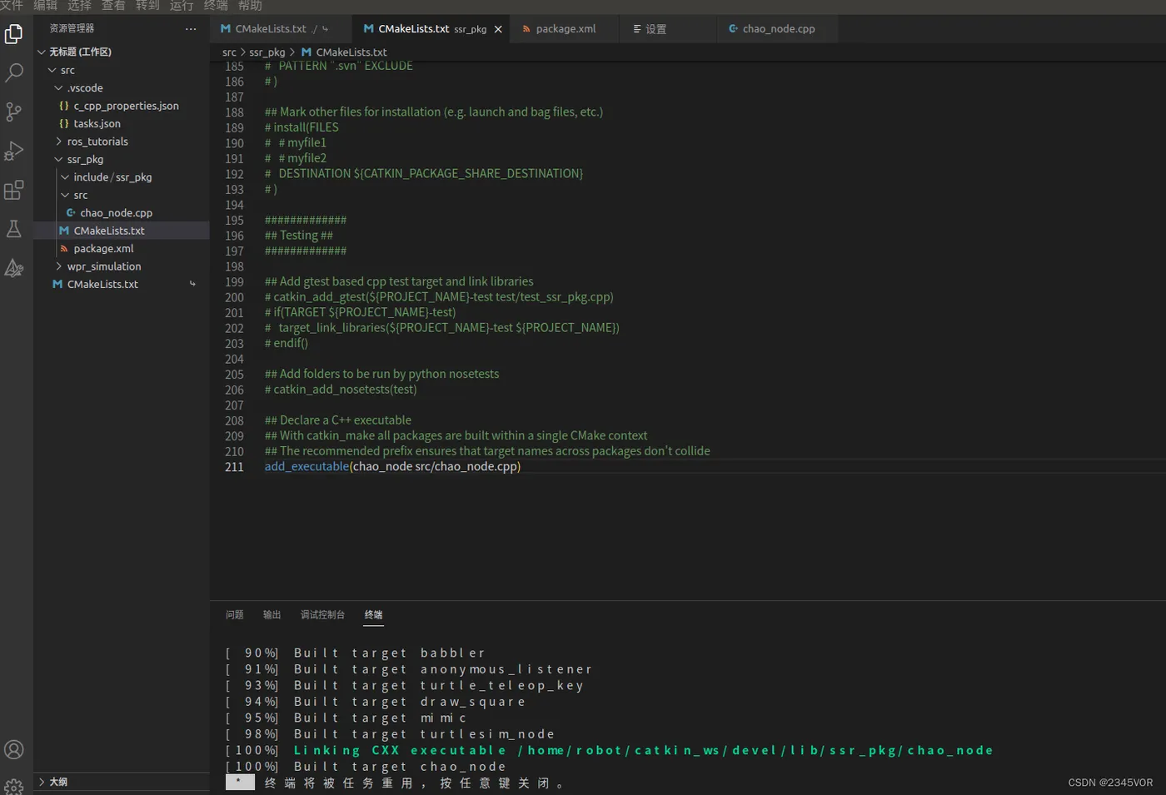
Task: Select the Terminal panel tab
Action: 373,615
